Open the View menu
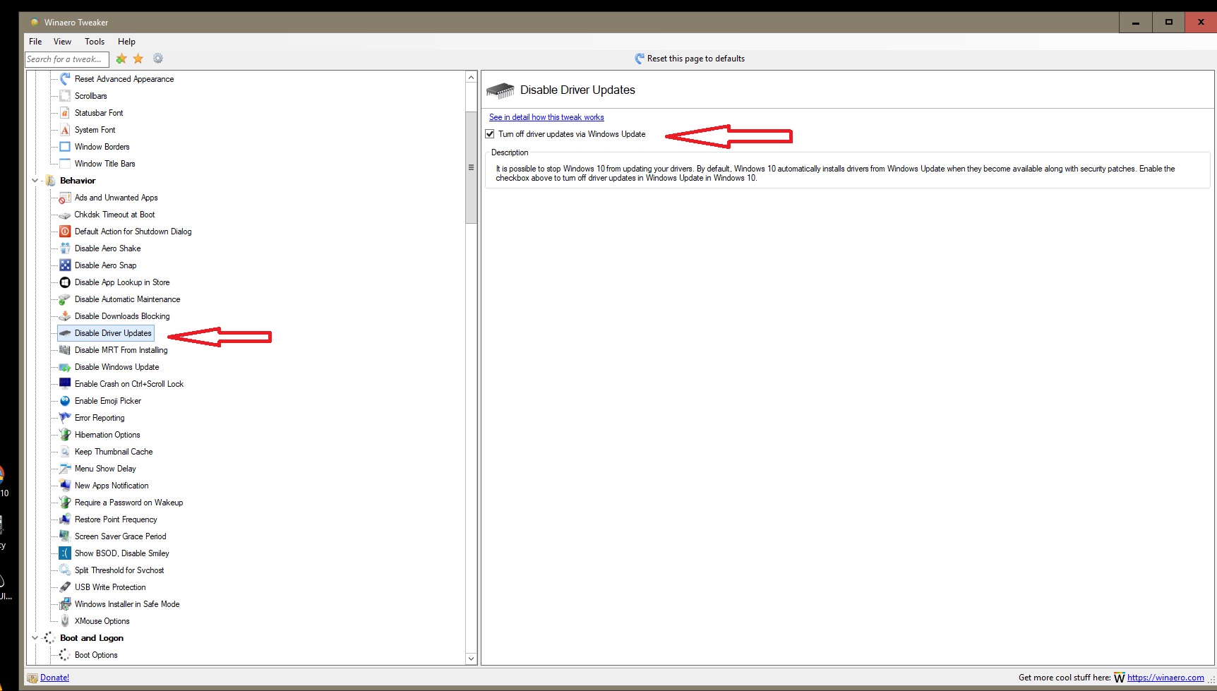 [62, 42]
